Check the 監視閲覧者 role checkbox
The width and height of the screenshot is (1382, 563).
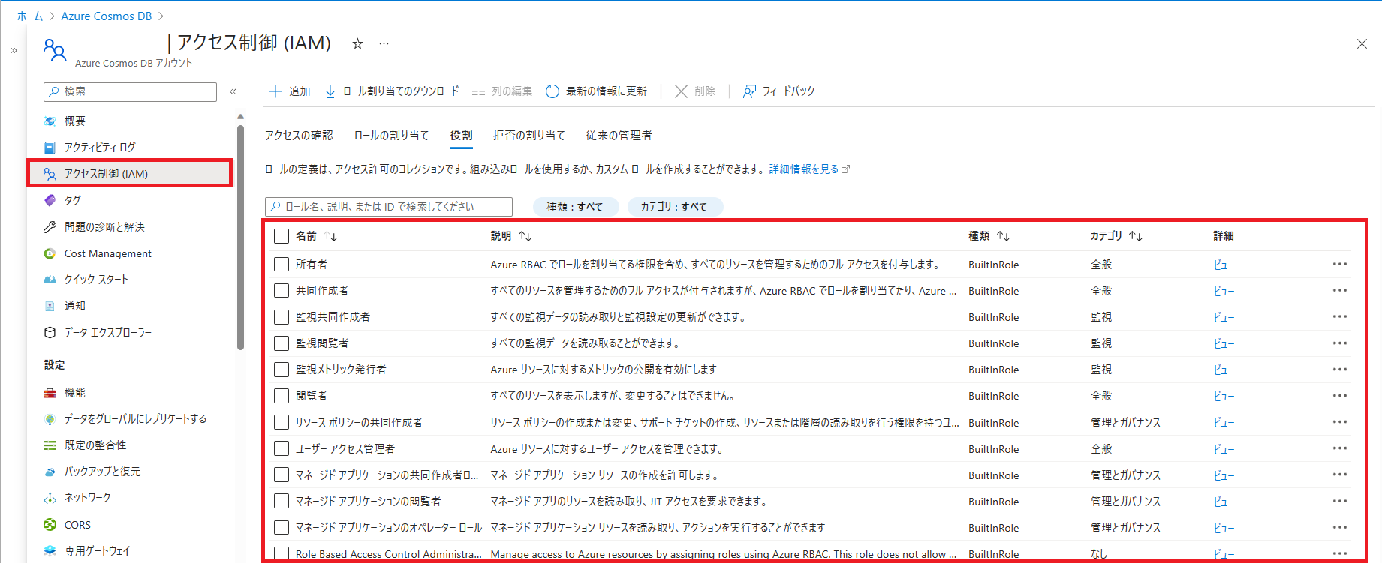[x=282, y=343]
